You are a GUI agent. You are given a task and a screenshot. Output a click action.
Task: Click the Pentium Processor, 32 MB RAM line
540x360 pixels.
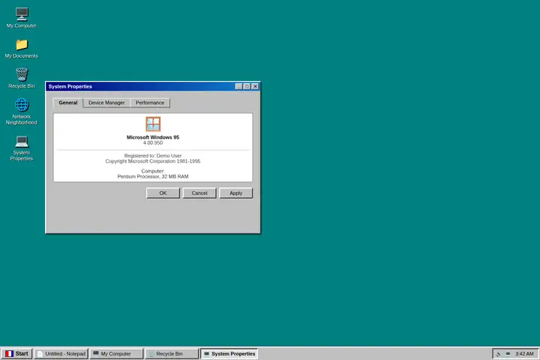(153, 176)
